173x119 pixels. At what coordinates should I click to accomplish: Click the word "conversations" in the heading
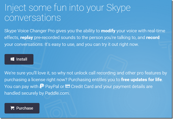[x=33, y=18]
